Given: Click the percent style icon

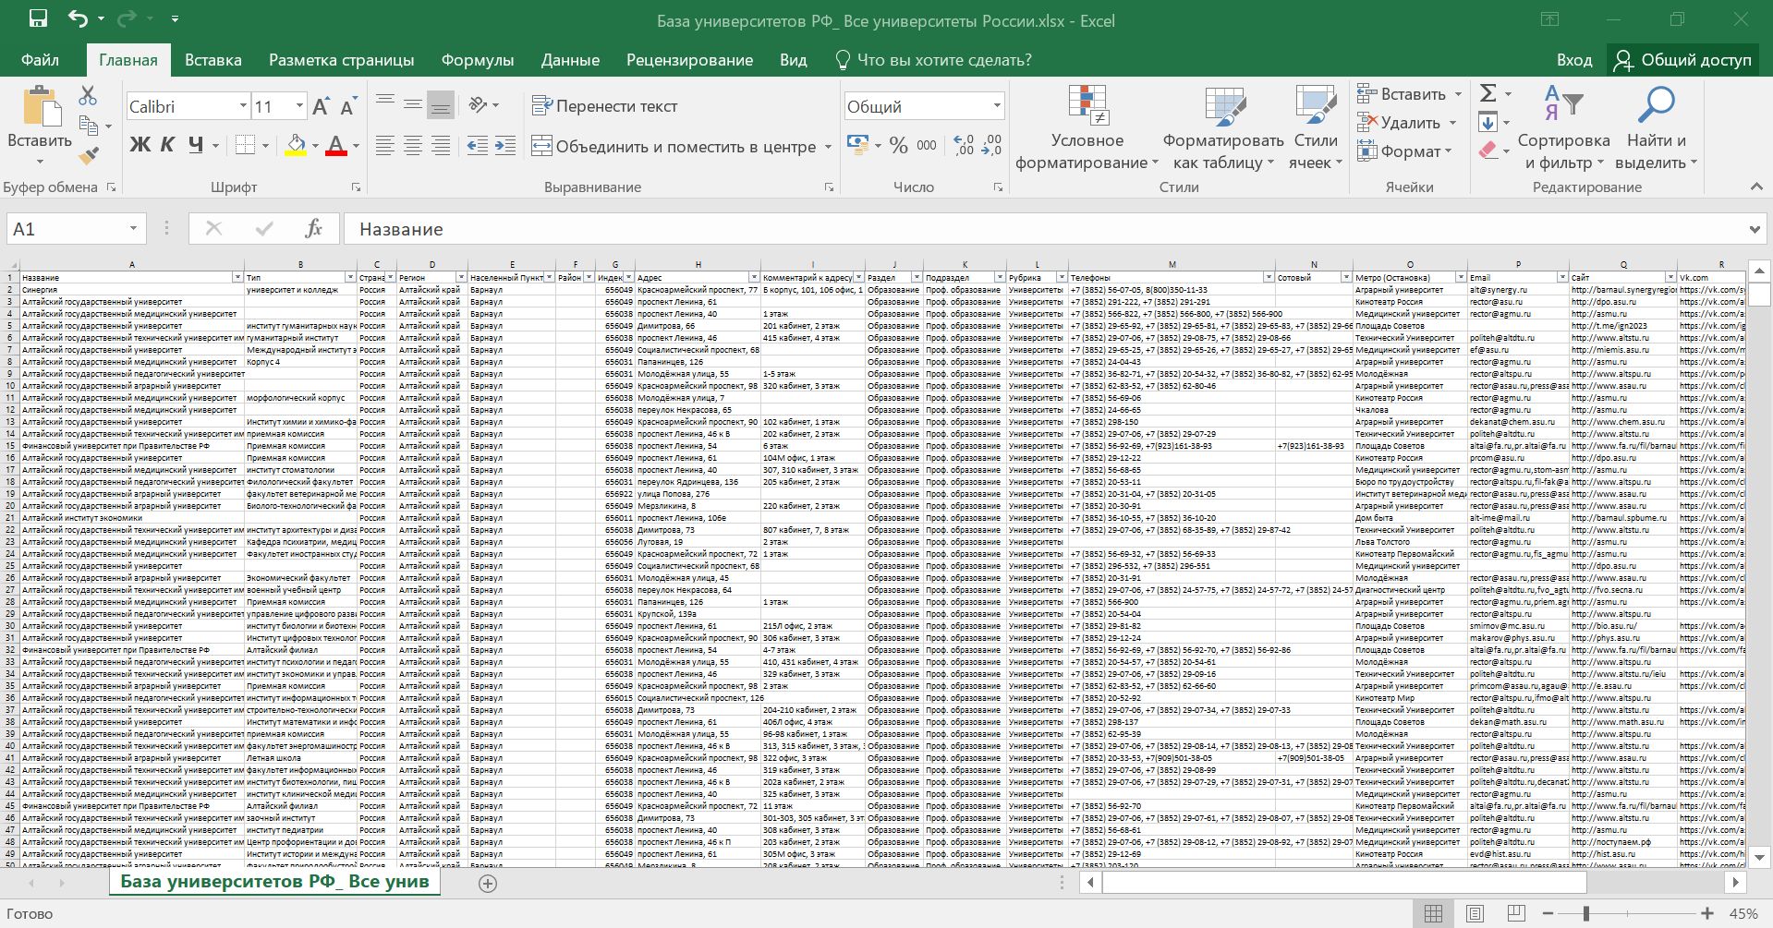Looking at the screenshot, I should tap(898, 146).
